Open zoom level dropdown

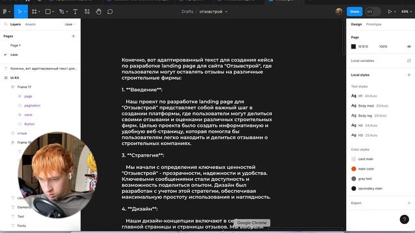point(407,12)
